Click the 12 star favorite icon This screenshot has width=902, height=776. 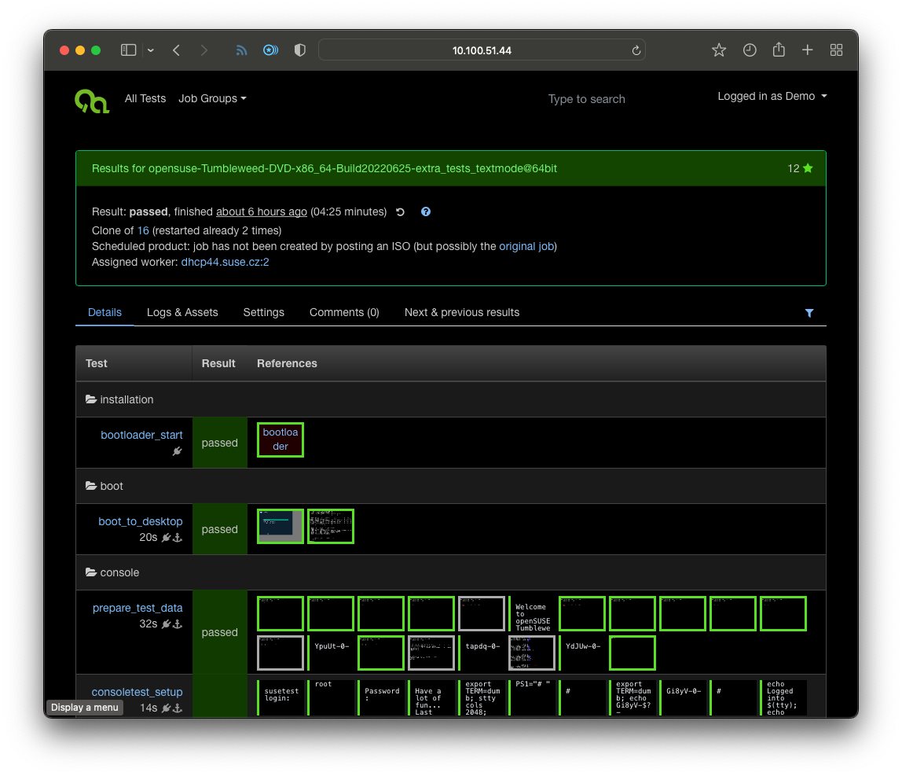tap(808, 168)
